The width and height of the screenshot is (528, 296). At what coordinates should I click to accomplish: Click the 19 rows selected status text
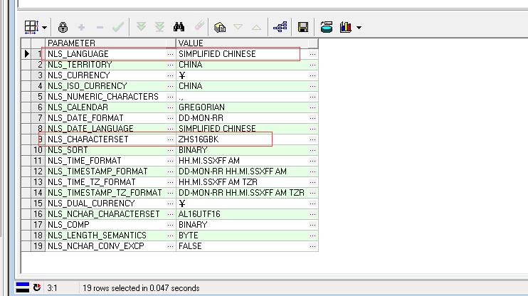click(x=141, y=288)
